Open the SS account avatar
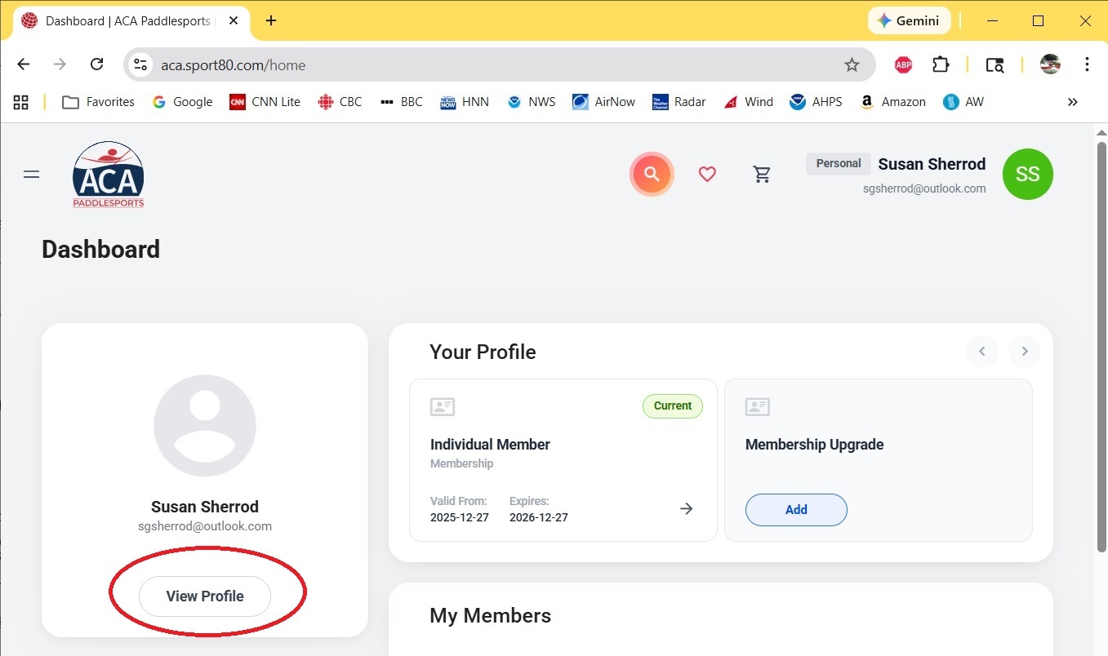 point(1026,174)
